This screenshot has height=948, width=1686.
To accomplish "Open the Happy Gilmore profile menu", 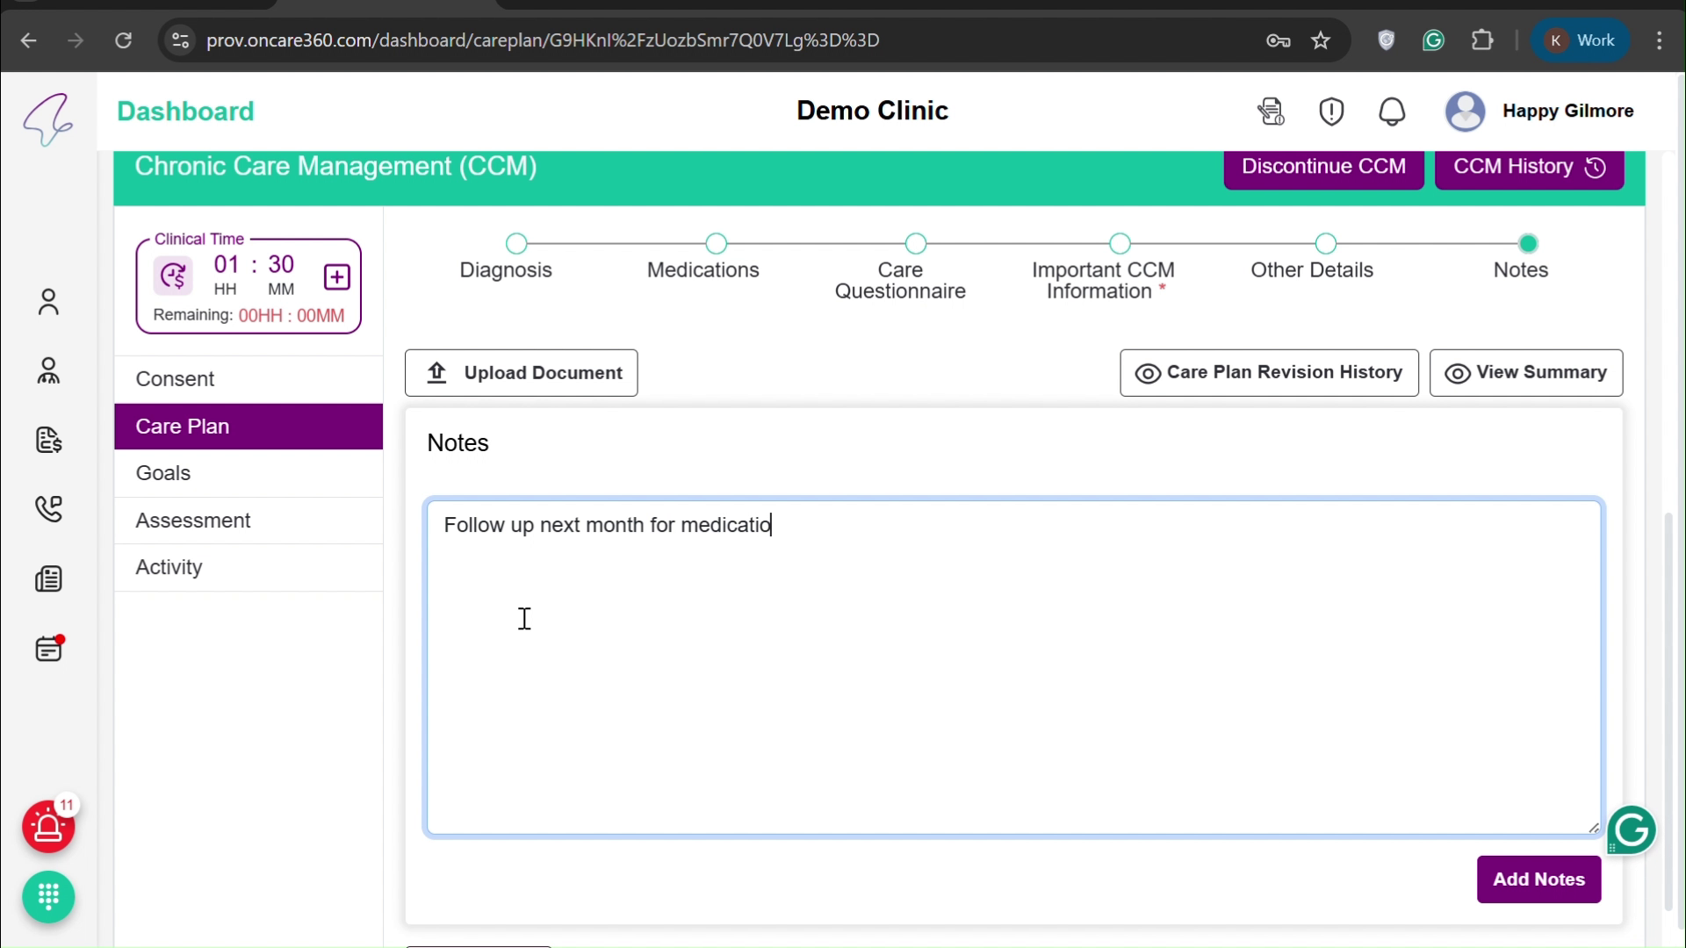I will click(x=1464, y=111).
